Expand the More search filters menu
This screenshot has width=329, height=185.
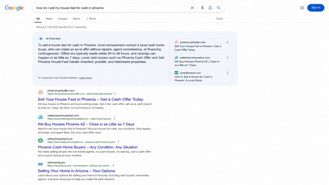coord(91,19)
